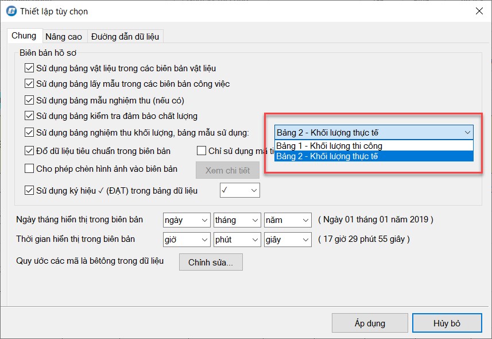Open the Đường dẫn dữ liệu tab
The image size is (492, 339).
pyautogui.click(x=126, y=36)
